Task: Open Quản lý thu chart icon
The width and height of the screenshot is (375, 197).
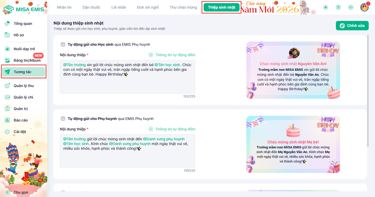Action: coord(7,86)
